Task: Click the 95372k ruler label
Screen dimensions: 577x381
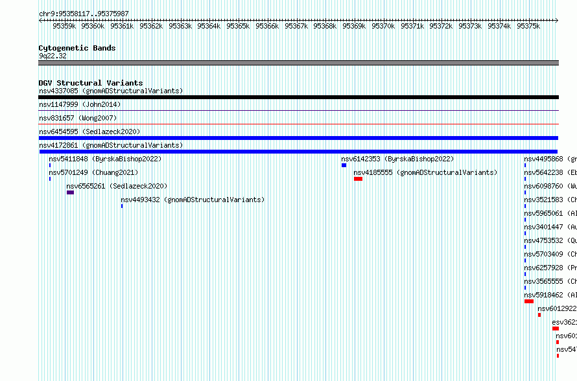Action: click(x=441, y=26)
